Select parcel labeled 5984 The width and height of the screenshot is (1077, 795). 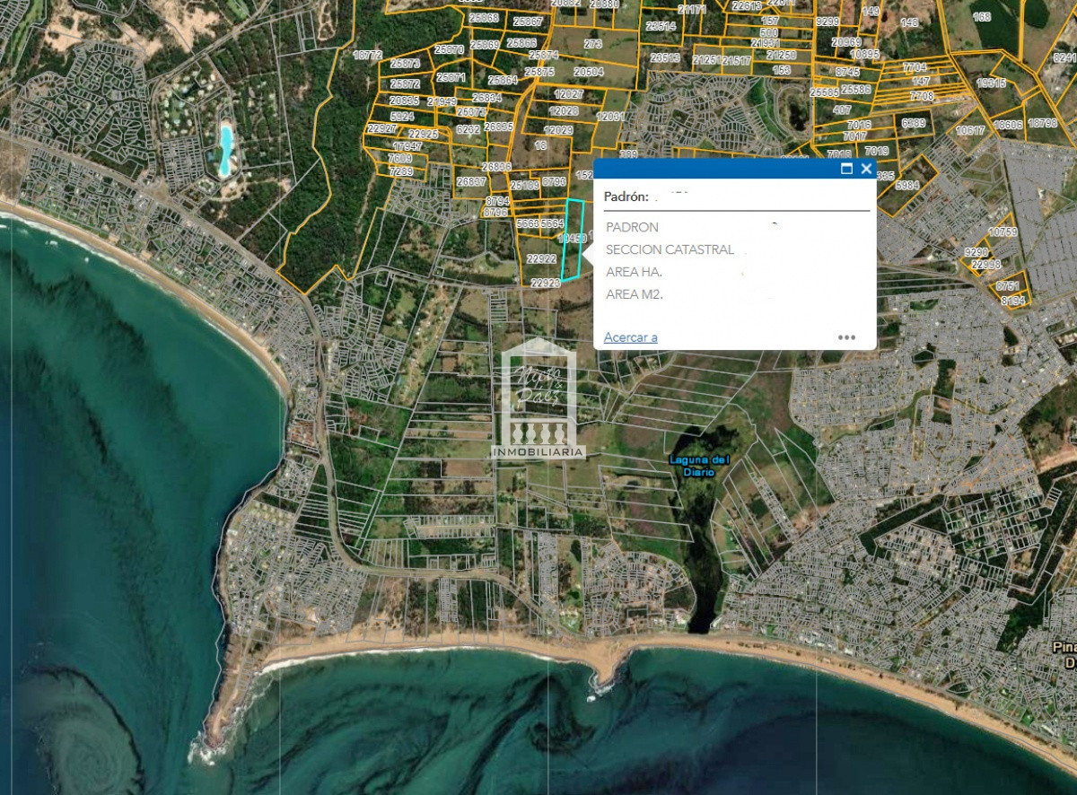[907, 185]
